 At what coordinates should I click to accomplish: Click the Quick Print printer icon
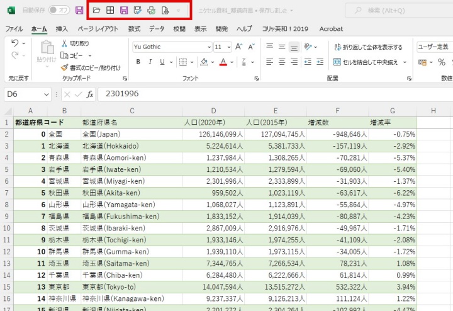[x=152, y=11]
